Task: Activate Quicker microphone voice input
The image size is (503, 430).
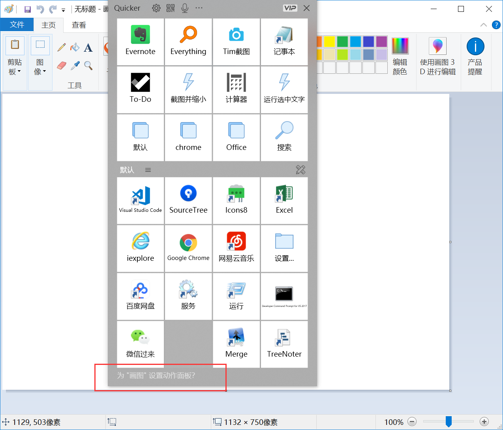Action: pos(184,8)
